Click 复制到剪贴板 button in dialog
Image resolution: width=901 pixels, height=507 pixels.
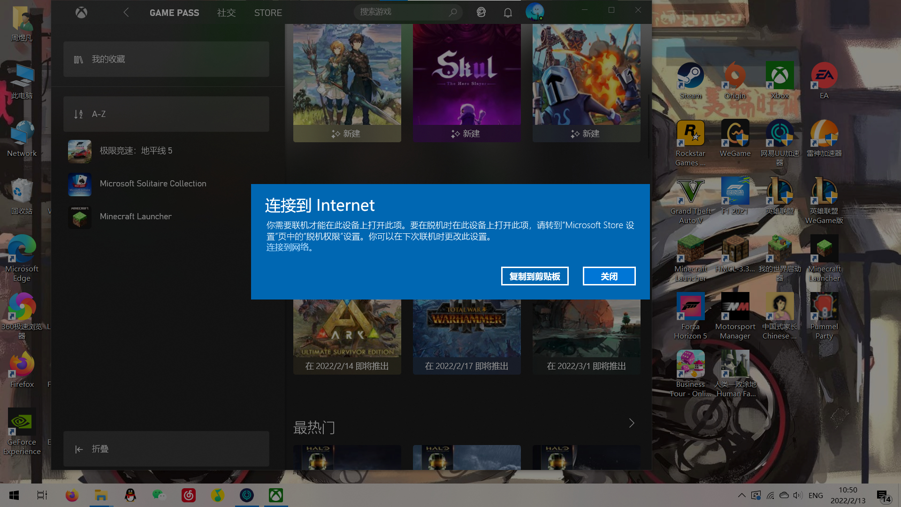[x=534, y=276]
